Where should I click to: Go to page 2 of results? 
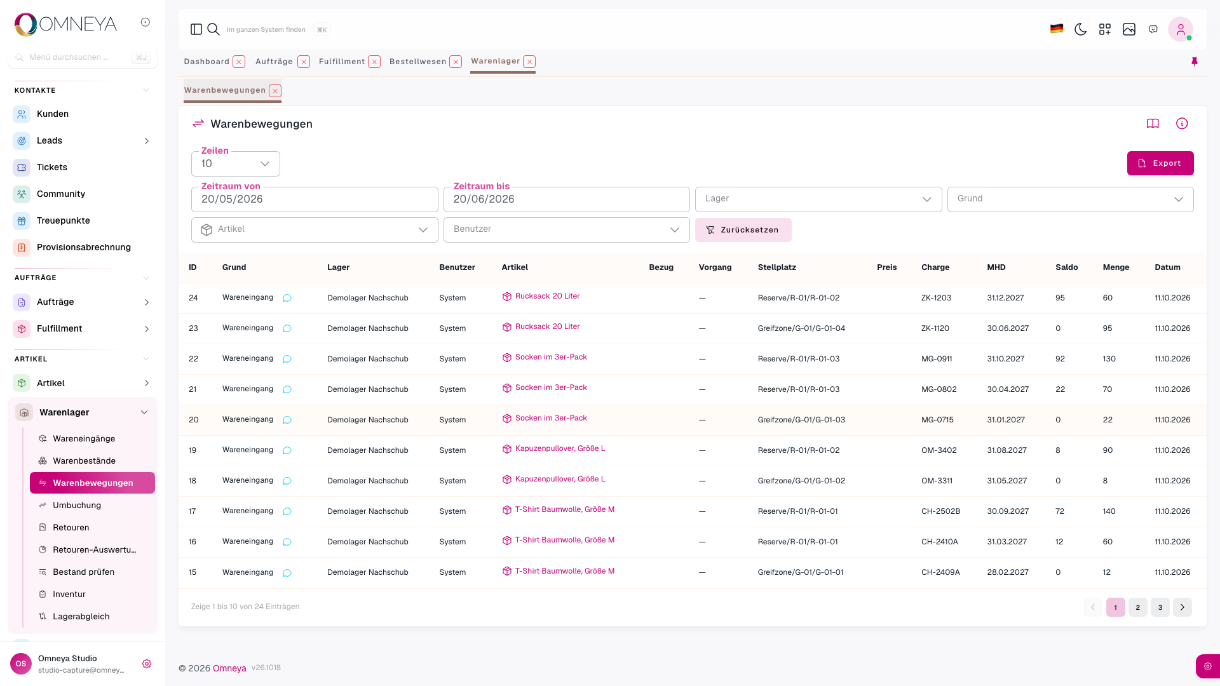coord(1138,607)
